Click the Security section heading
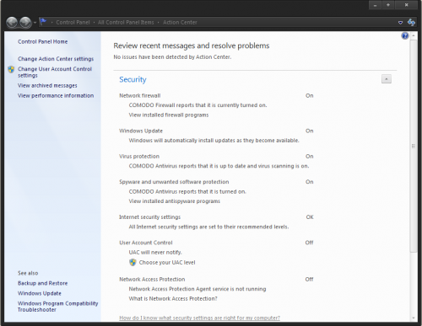422x326 pixels. [x=133, y=79]
